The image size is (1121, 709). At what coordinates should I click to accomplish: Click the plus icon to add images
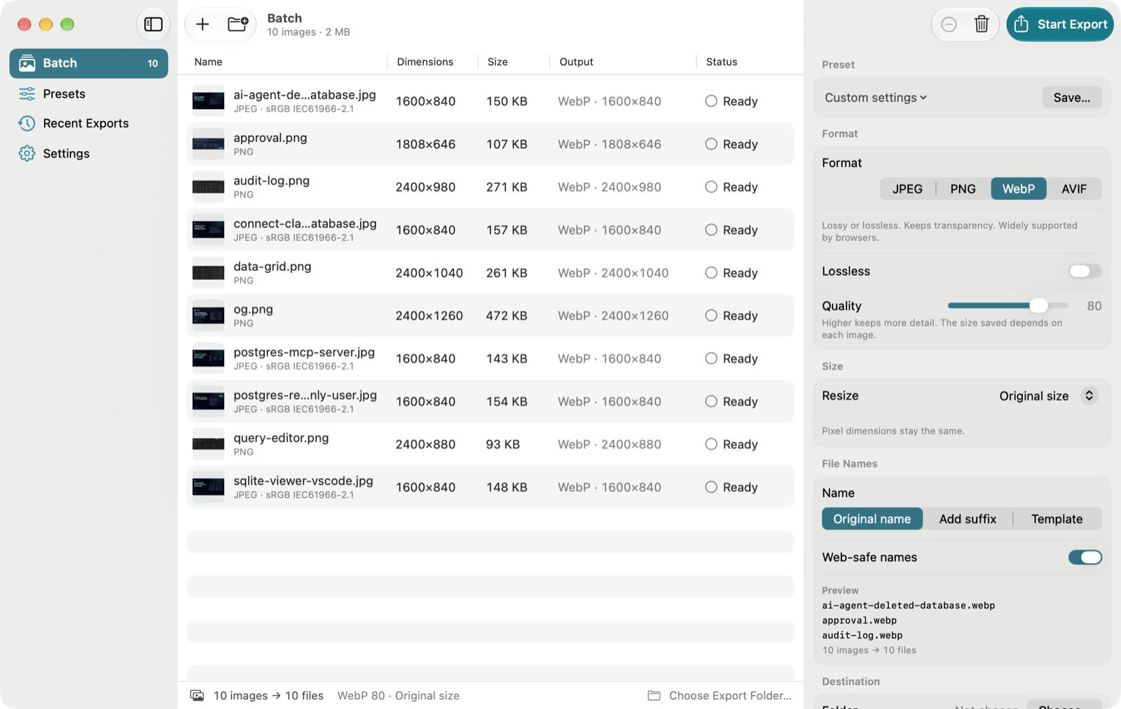coord(202,24)
